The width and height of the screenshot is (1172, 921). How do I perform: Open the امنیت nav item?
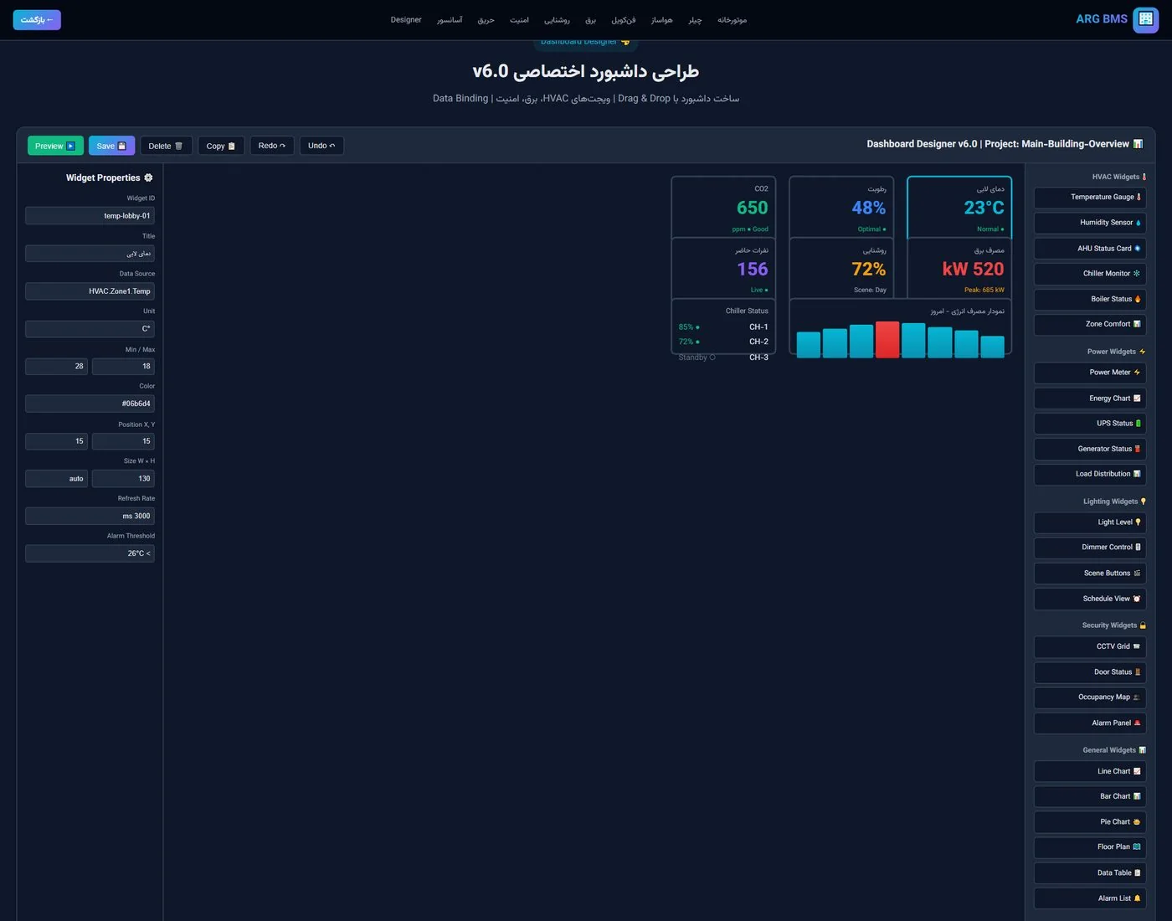pos(519,20)
